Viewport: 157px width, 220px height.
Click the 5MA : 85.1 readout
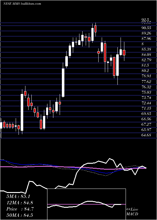coord(18,196)
